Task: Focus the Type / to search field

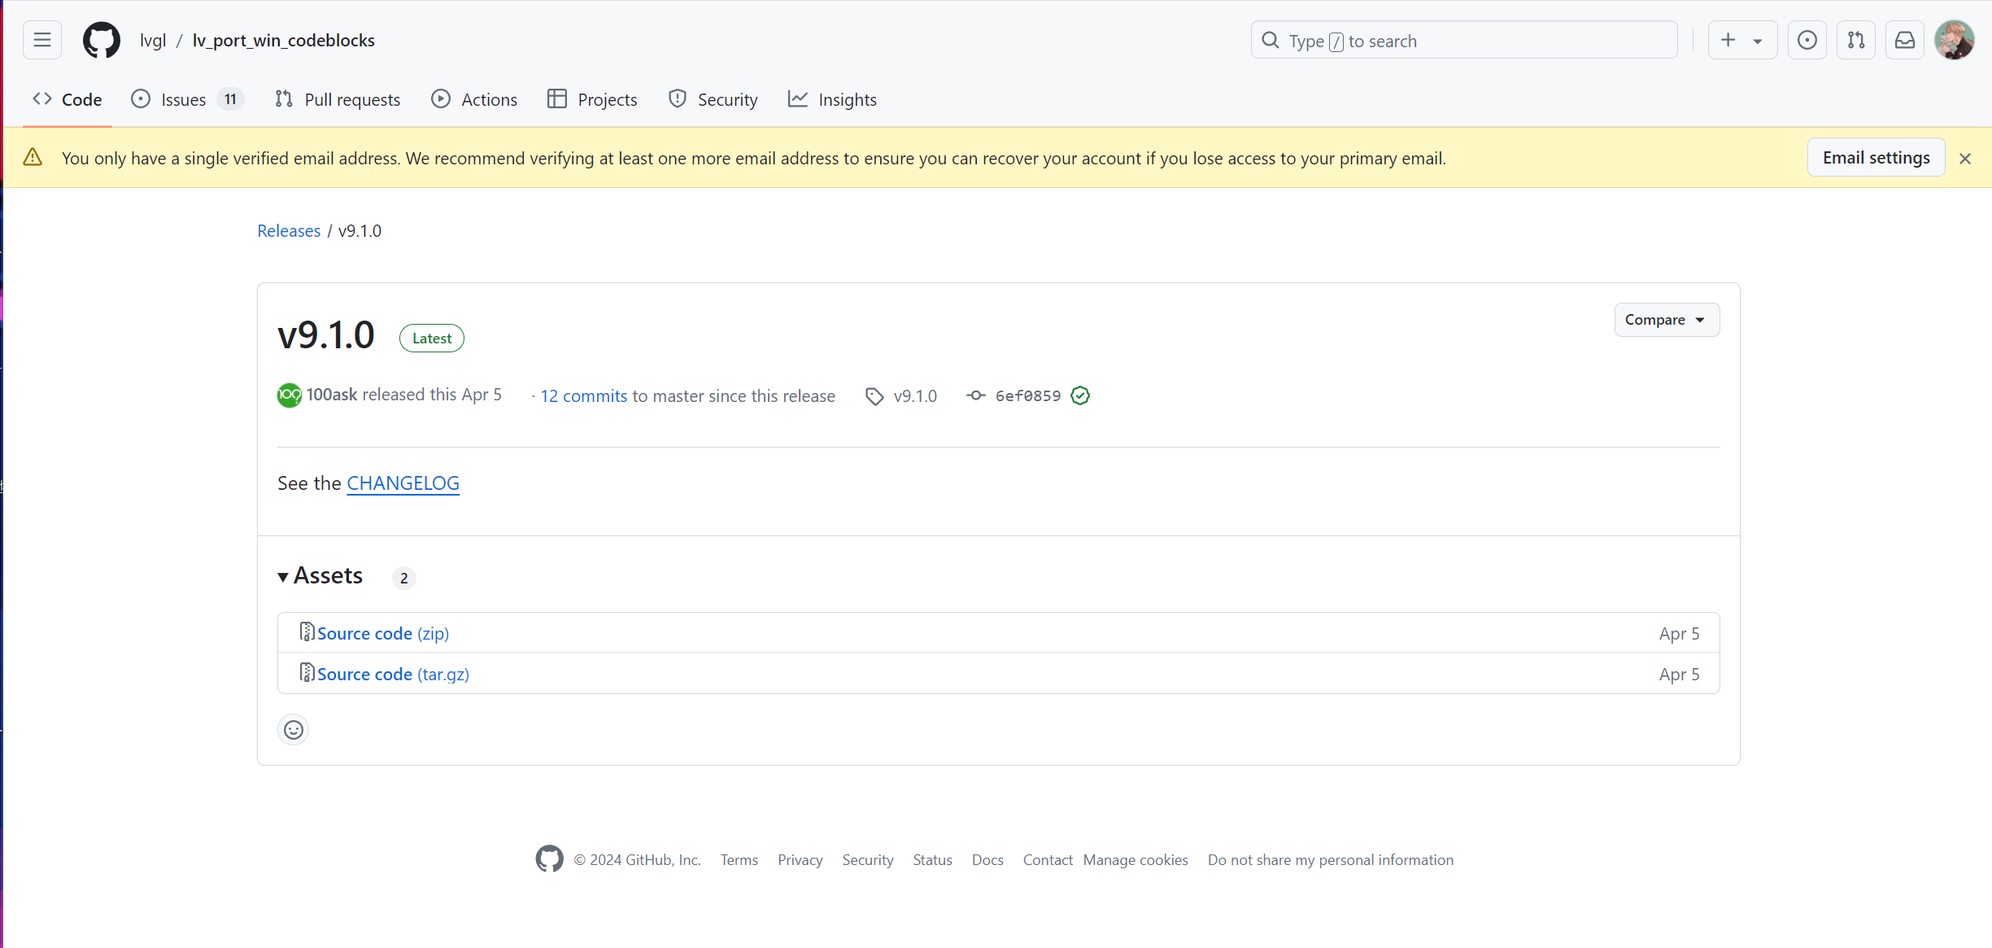Action: point(1463,41)
